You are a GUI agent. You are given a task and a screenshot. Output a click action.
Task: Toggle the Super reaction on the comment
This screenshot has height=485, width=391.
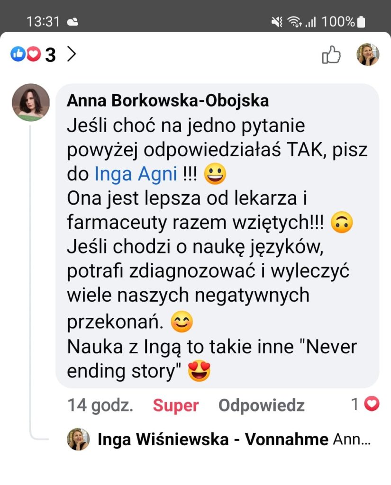tap(175, 405)
